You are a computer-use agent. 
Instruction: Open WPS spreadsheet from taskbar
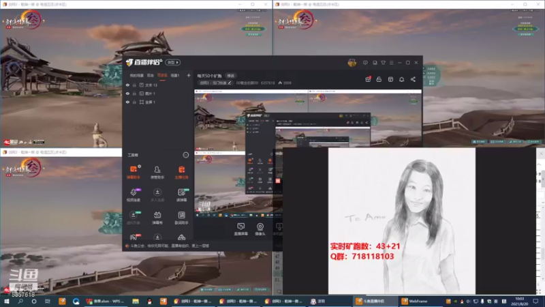coord(105,301)
